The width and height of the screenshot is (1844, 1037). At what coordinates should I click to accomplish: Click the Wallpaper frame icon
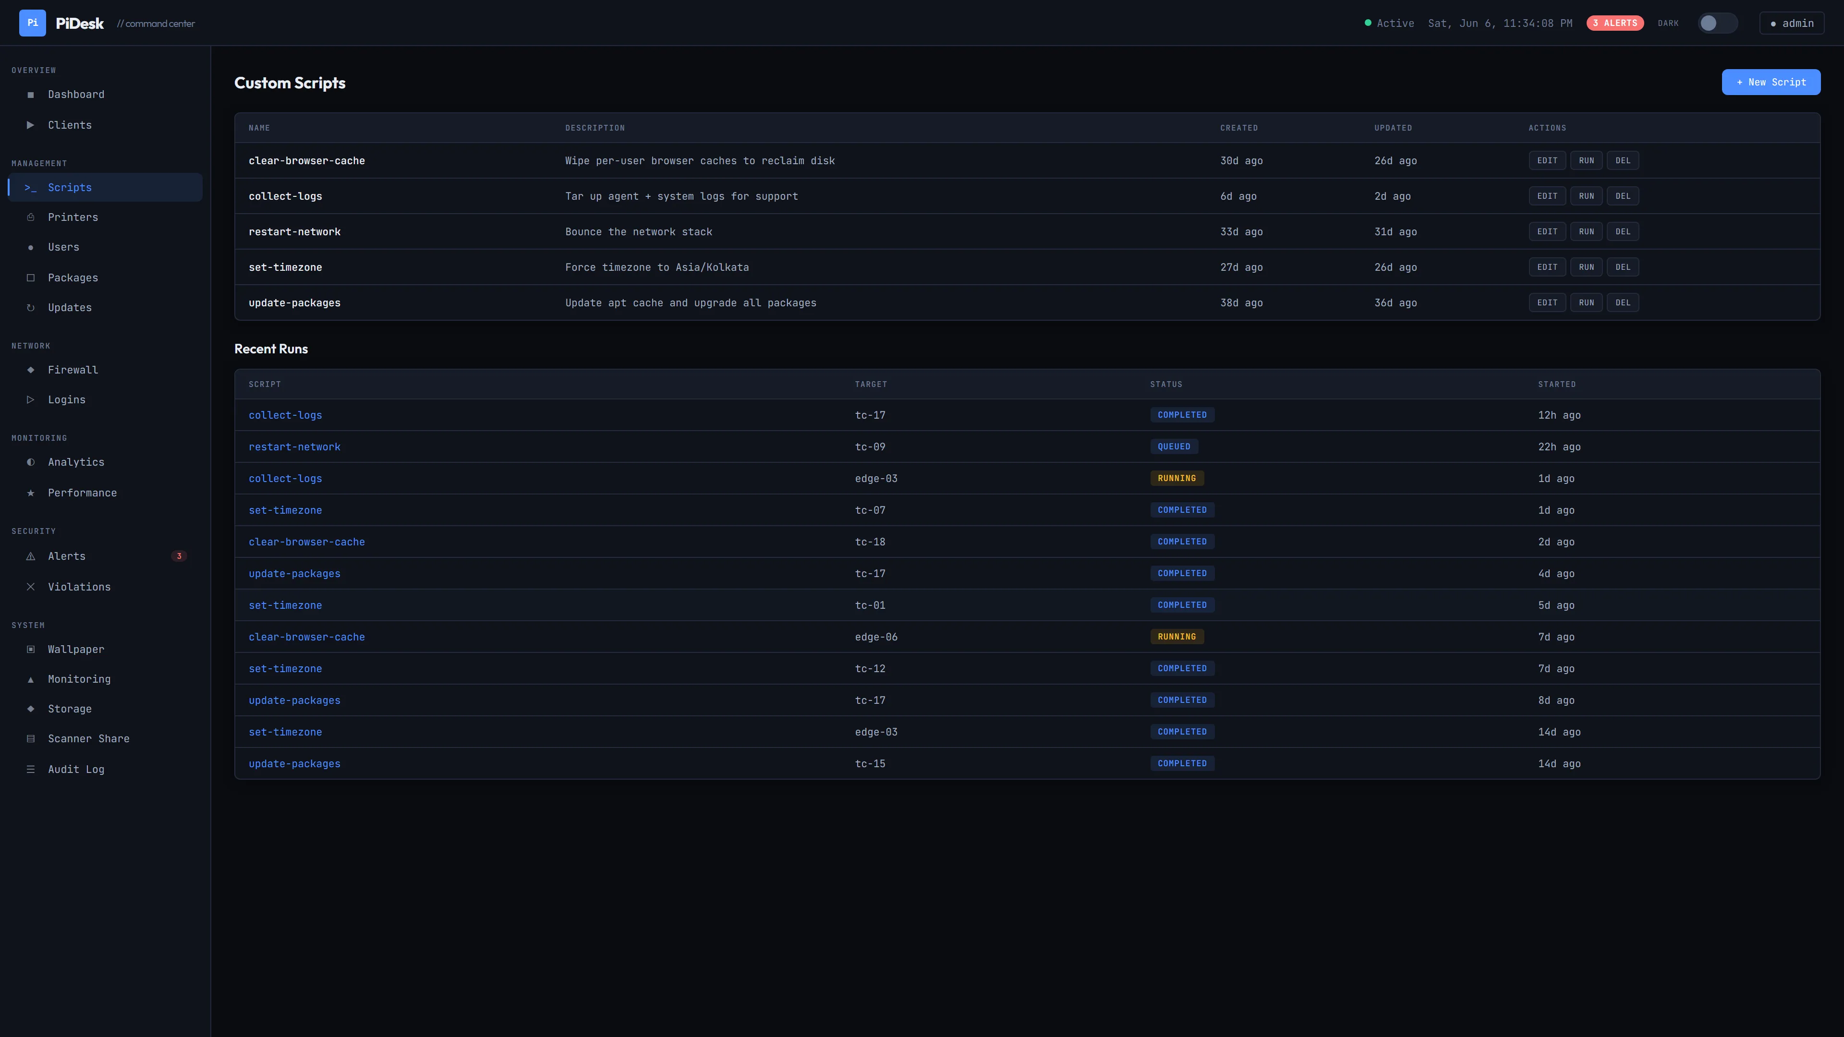(30, 649)
